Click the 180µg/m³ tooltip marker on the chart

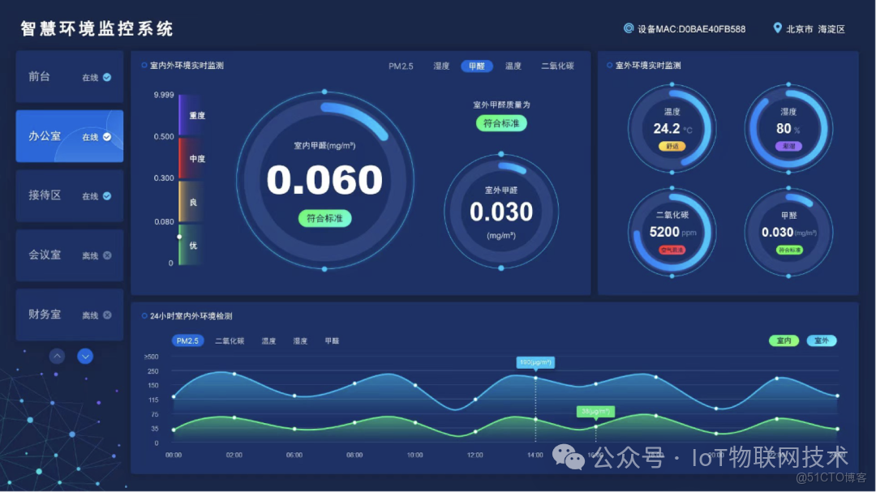(535, 363)
